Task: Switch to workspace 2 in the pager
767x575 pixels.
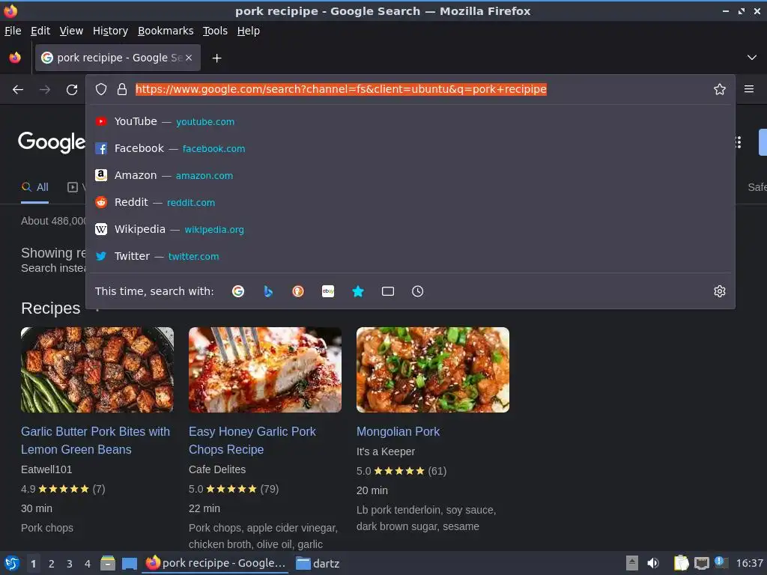Action: pyautogui.click(x=52, y=564)
